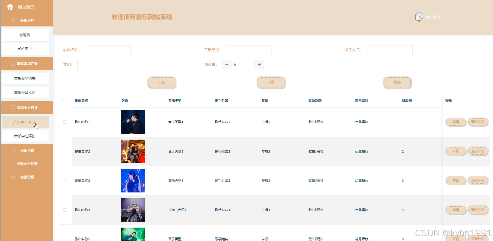
Task: Expand the 系统用户 menu section
Action: tap(26, 20)
